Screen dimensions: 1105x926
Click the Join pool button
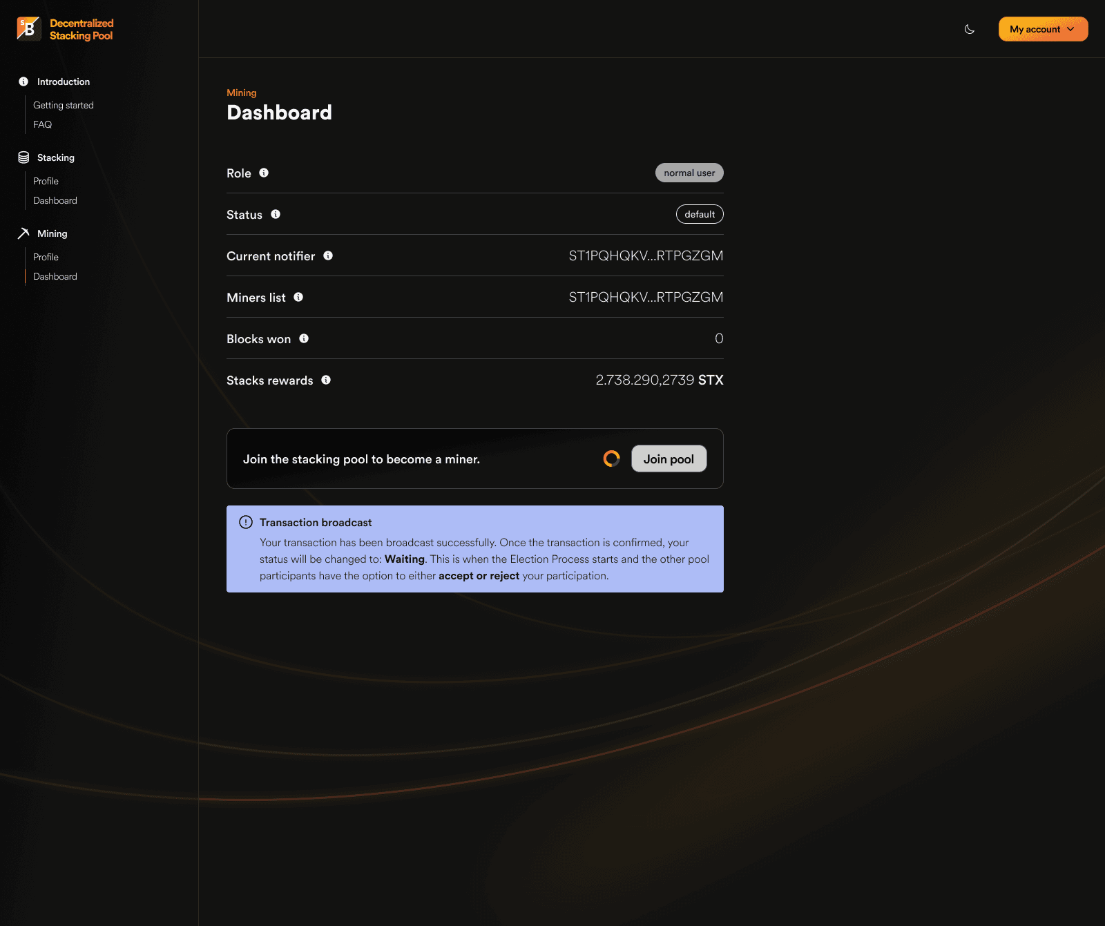pos(668,459)
